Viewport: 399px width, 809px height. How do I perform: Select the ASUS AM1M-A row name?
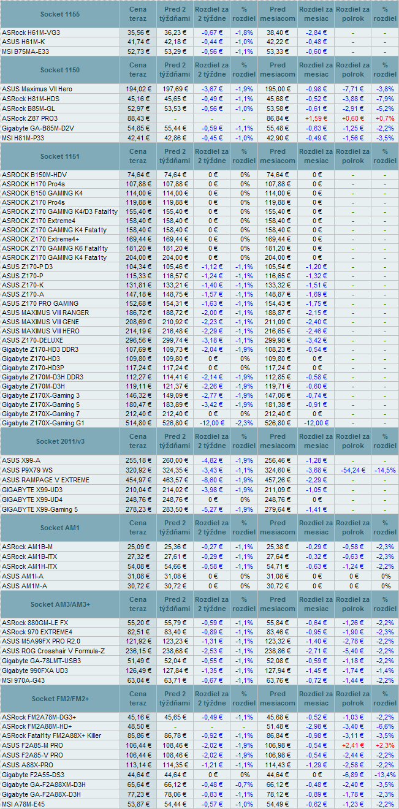[23, 586]
